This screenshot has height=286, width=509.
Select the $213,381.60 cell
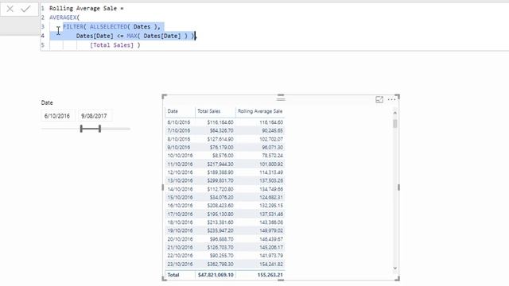coord(220,222)
